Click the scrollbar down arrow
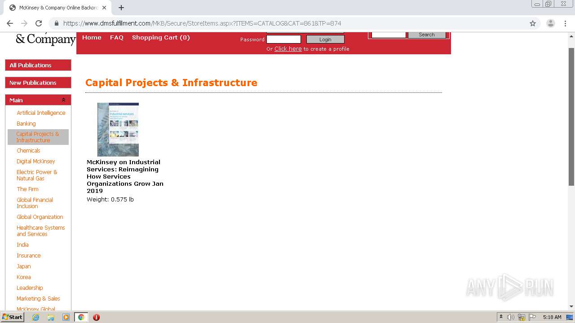The height and width of the screenshot is (323, 575). pos(571,306)
